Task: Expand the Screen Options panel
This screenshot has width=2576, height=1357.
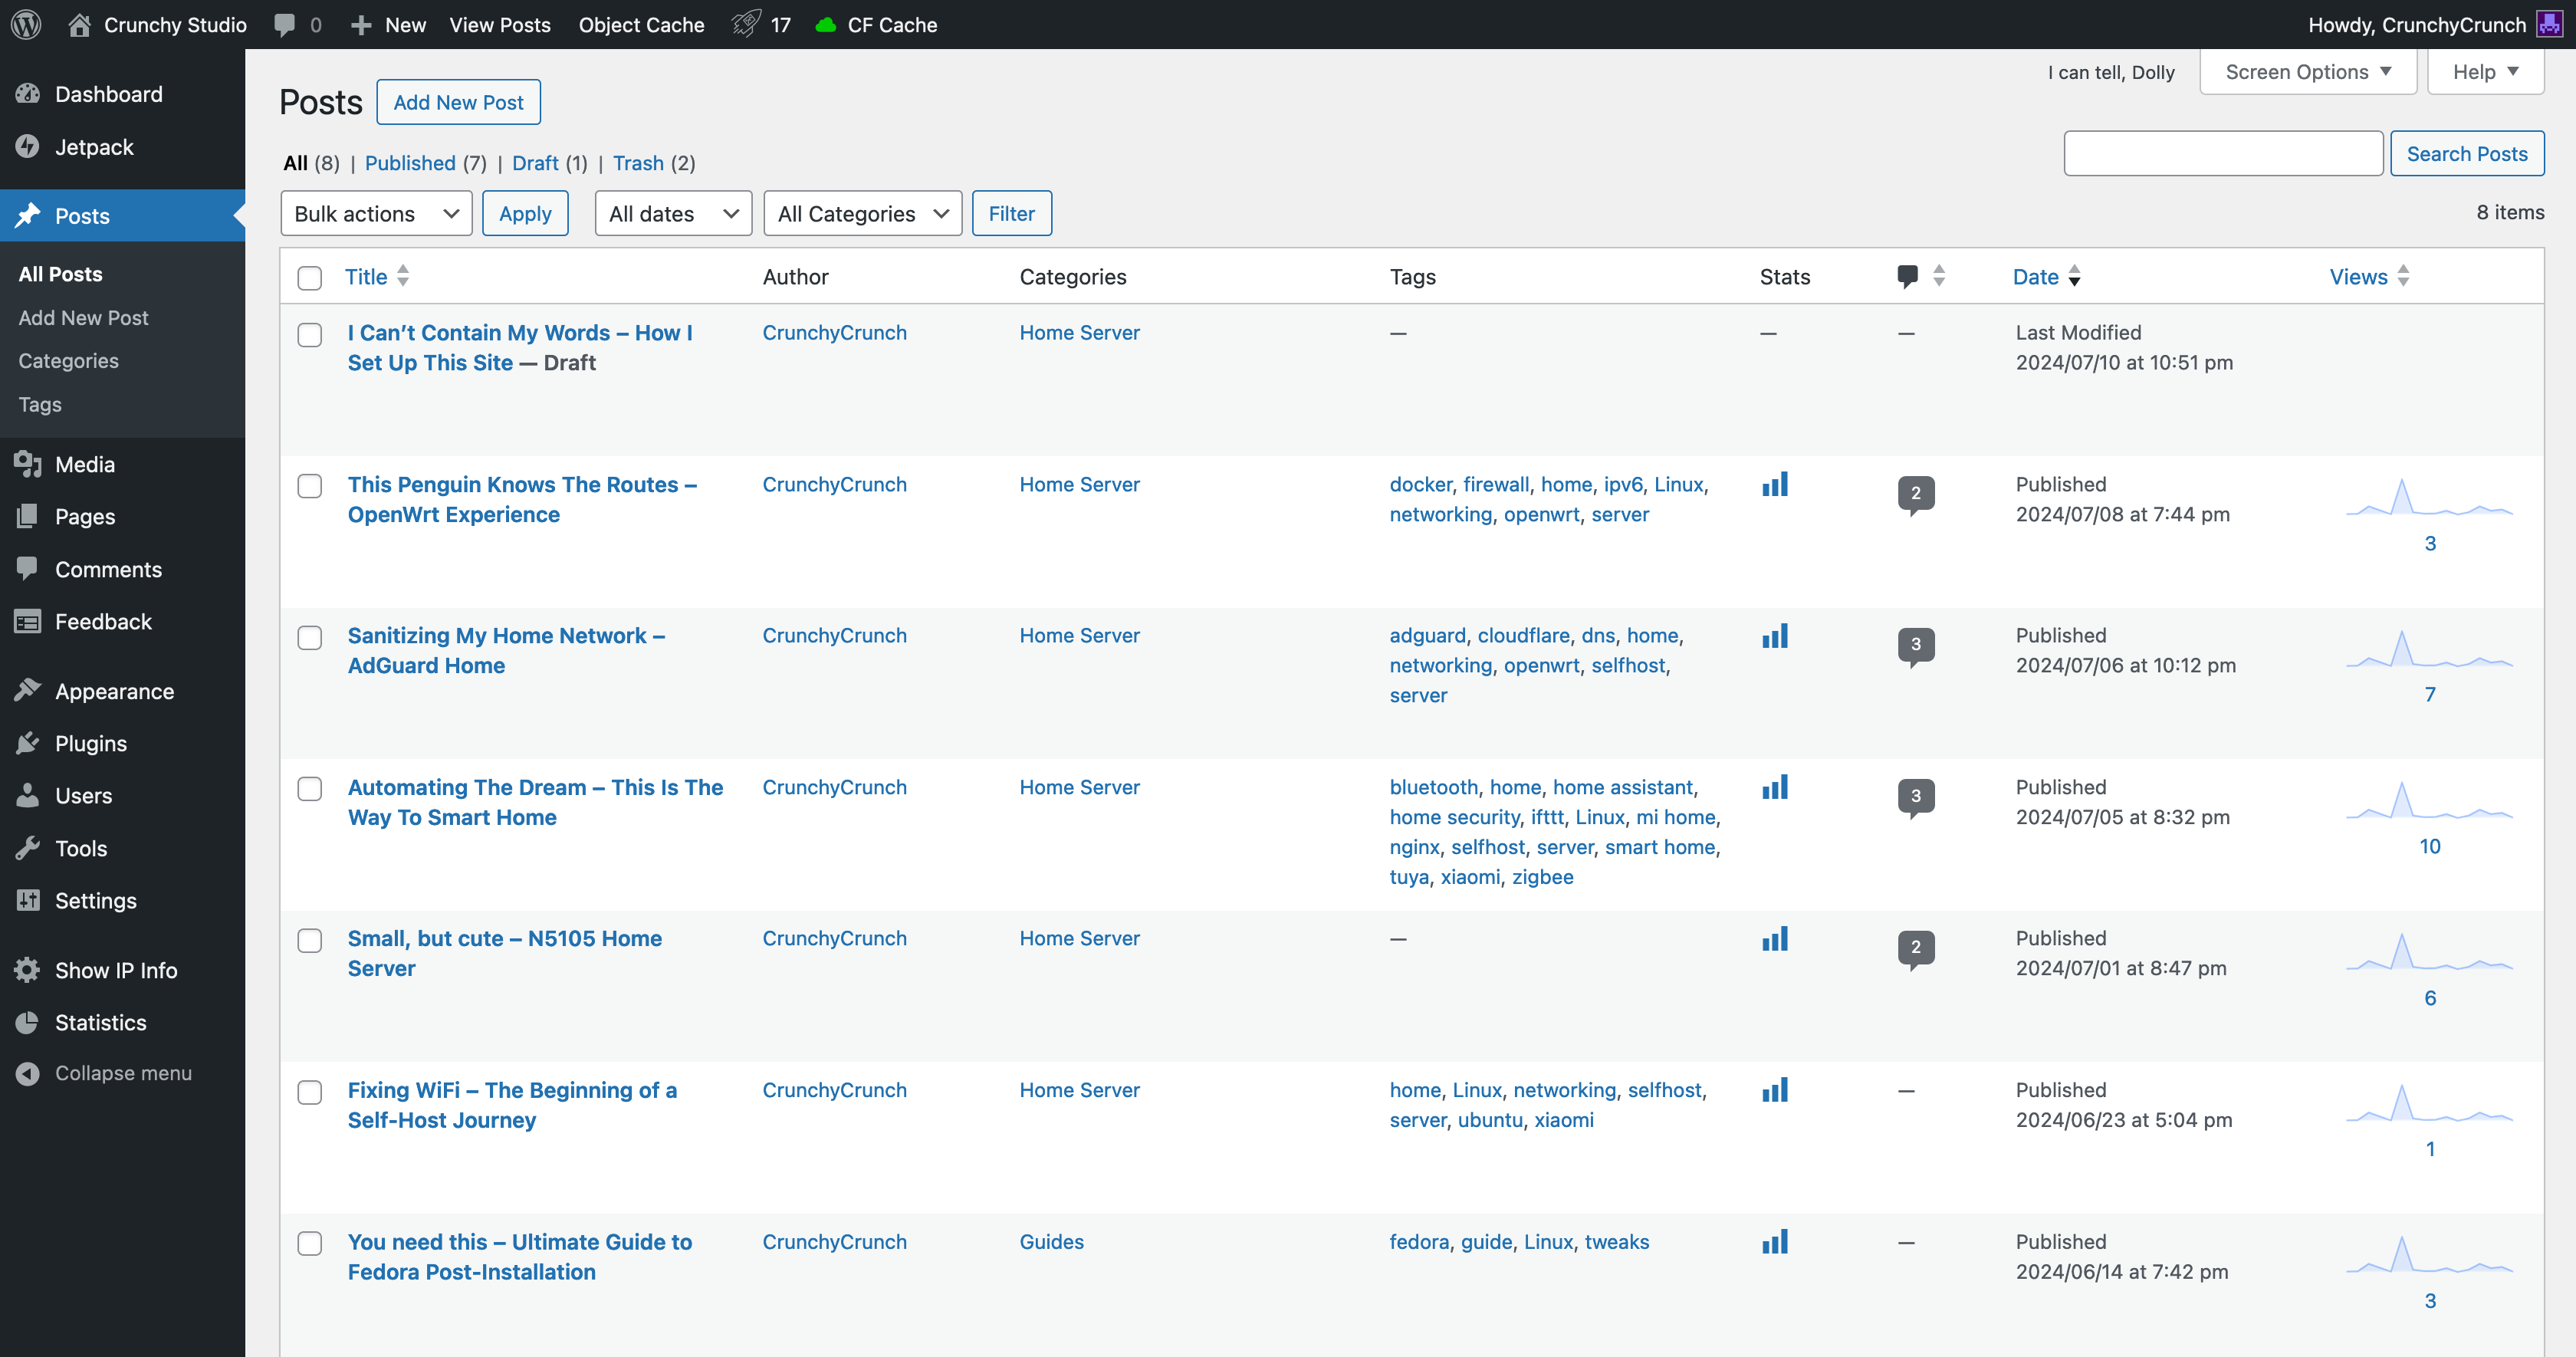Action: point(2307,71)
